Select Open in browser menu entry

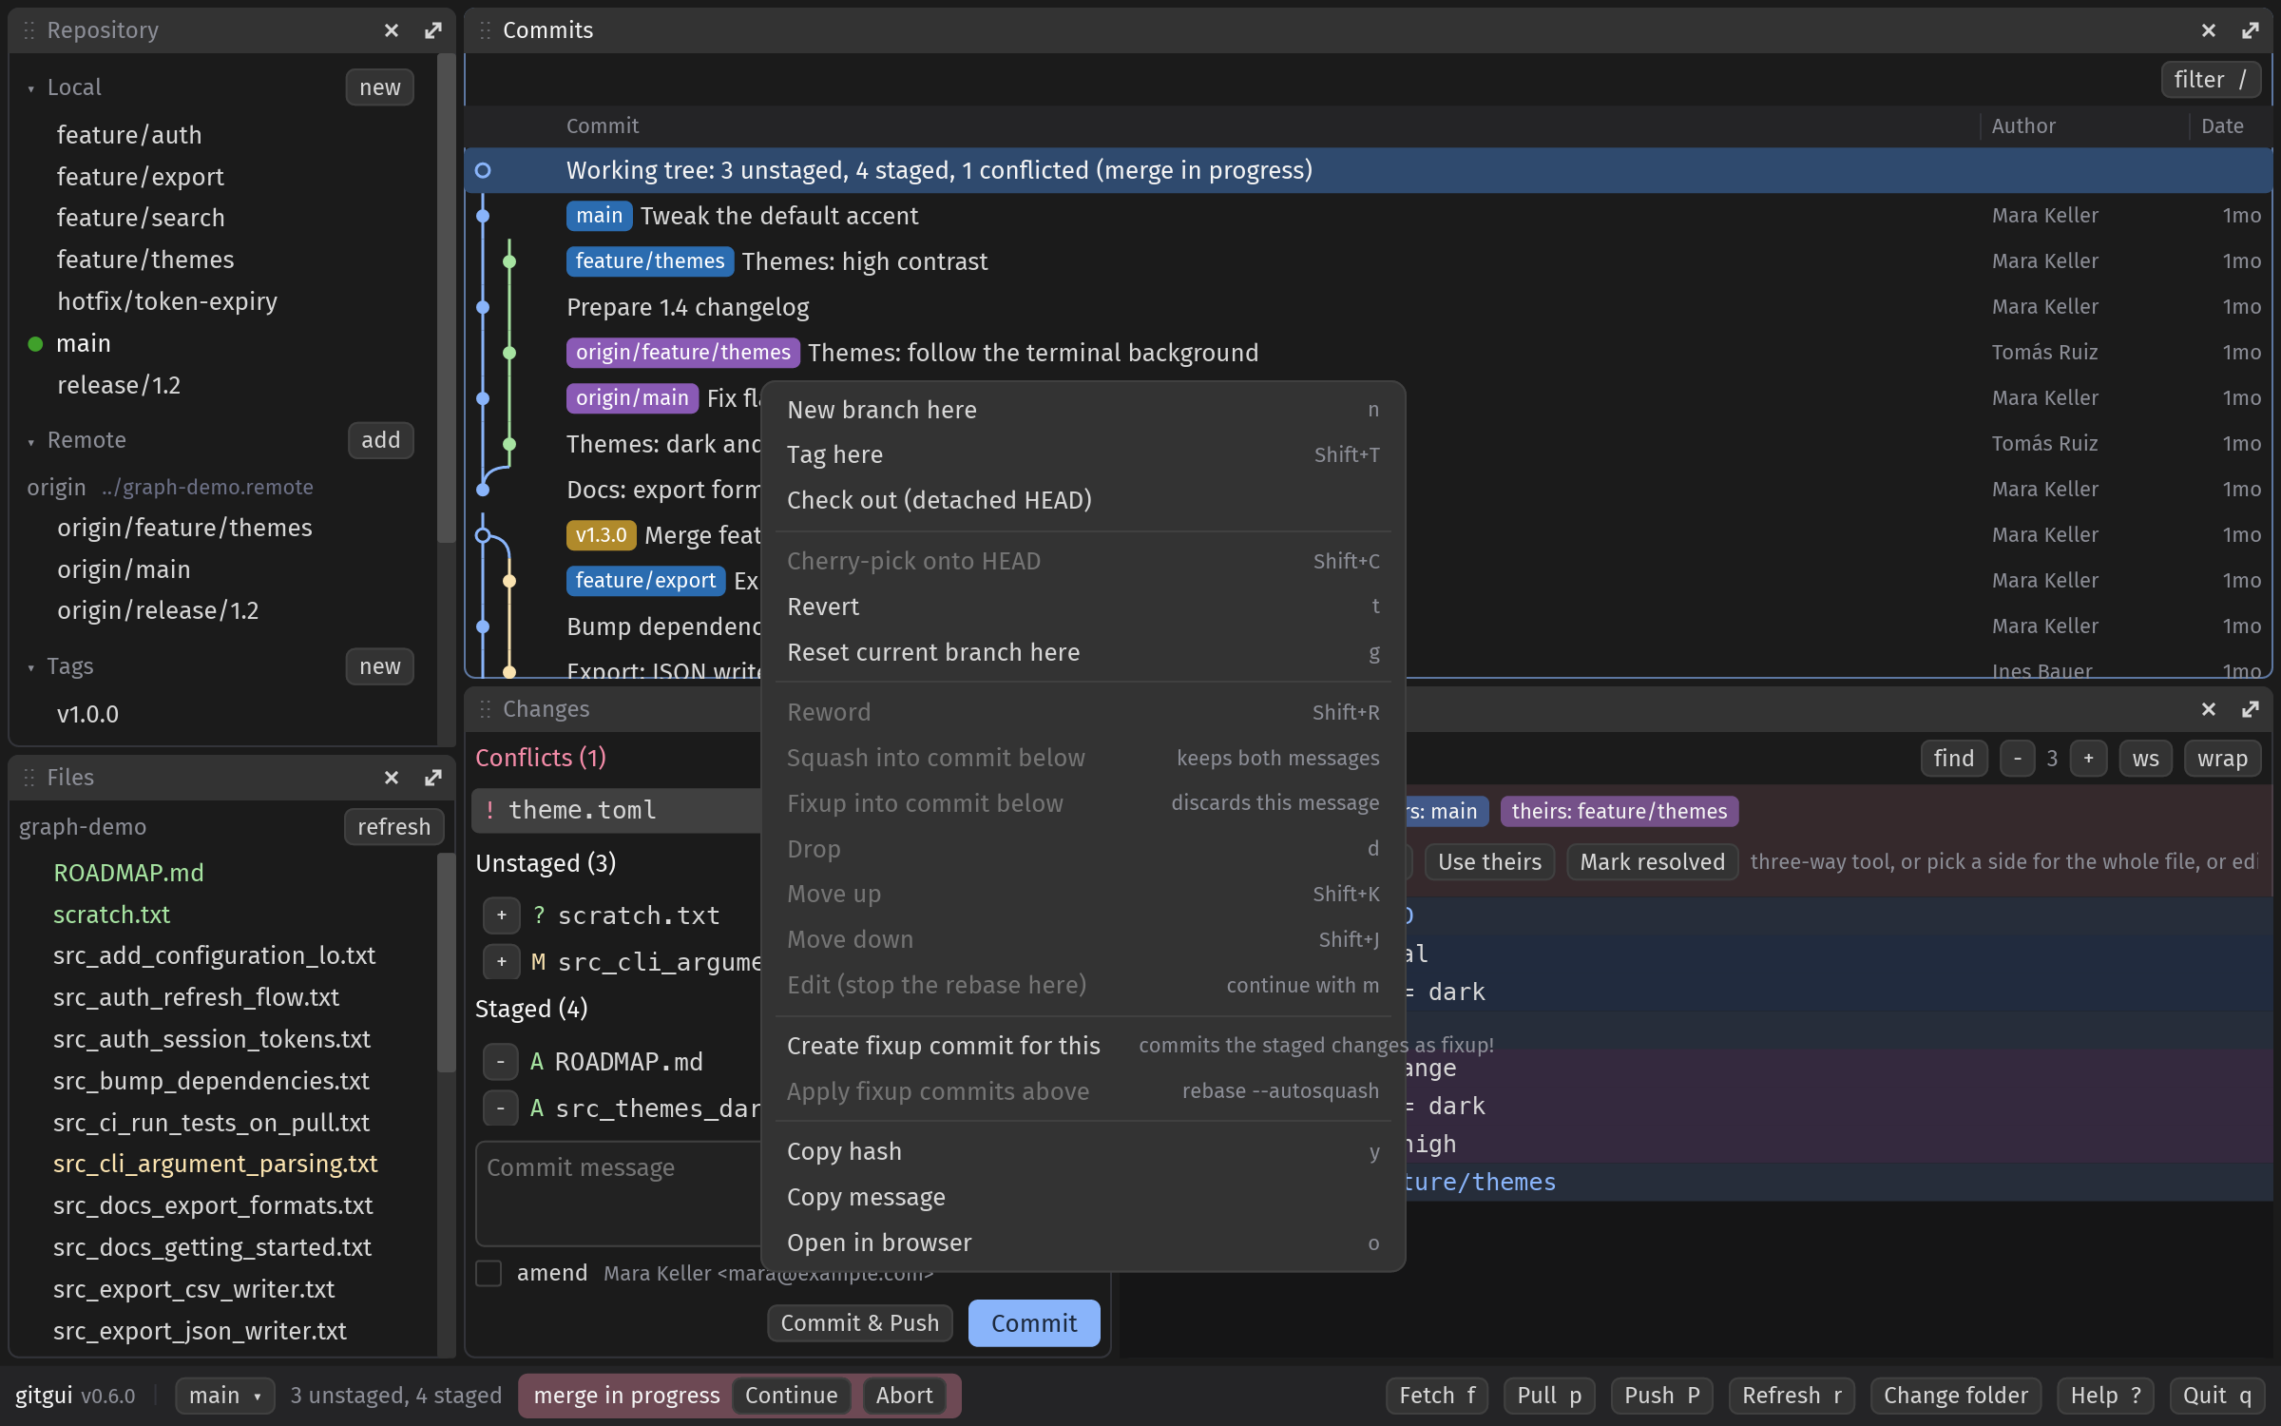(1083, 1243)
